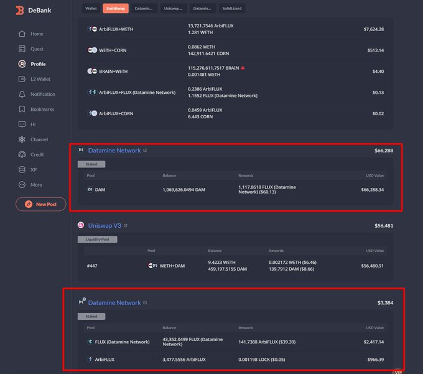Click the #447 position ID
423x374 pixels.
point(92,266)
